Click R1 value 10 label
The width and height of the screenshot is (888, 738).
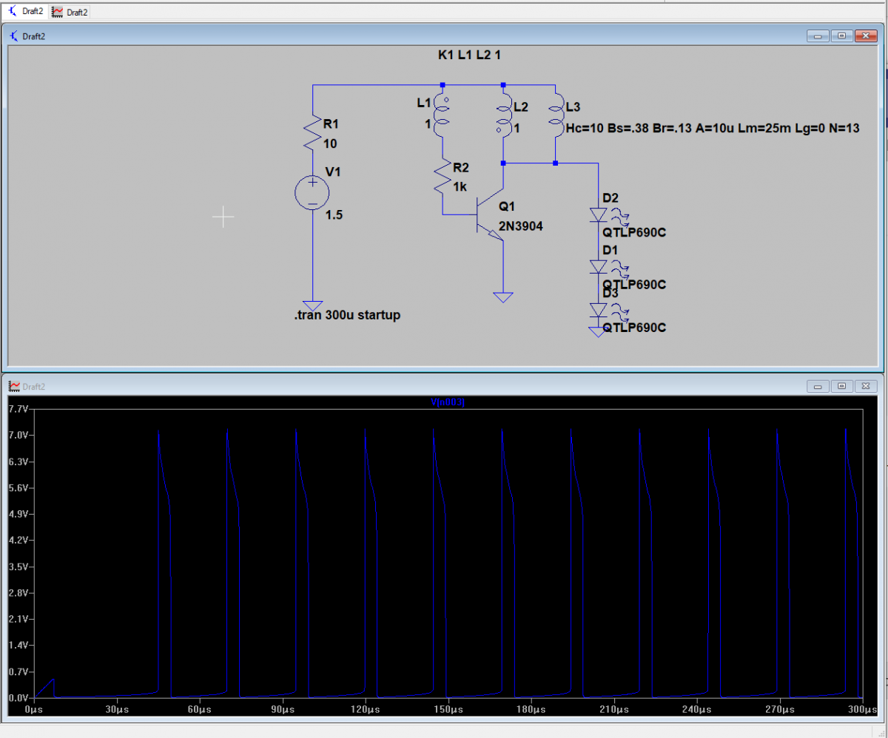tap(330, 143)
